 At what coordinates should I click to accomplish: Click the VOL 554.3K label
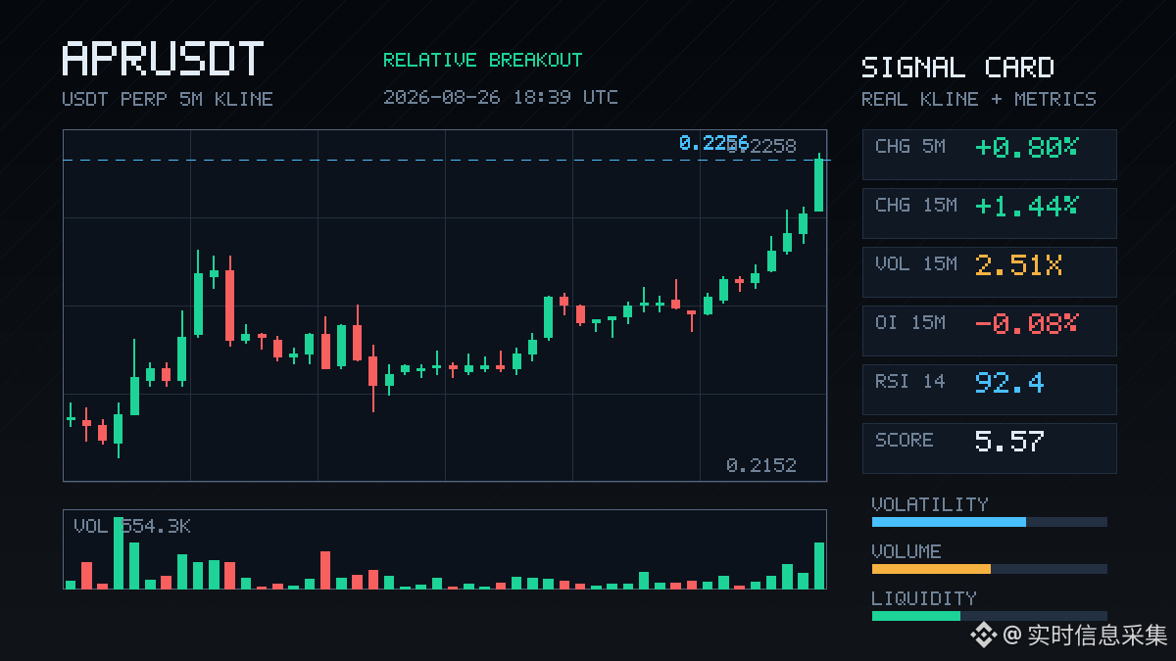132,527
